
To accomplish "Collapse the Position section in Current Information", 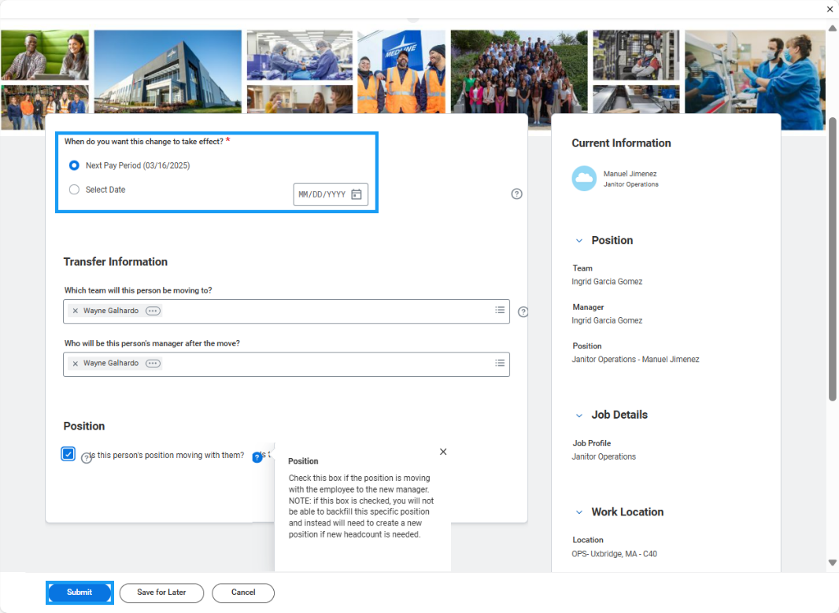I will (580, 240).
